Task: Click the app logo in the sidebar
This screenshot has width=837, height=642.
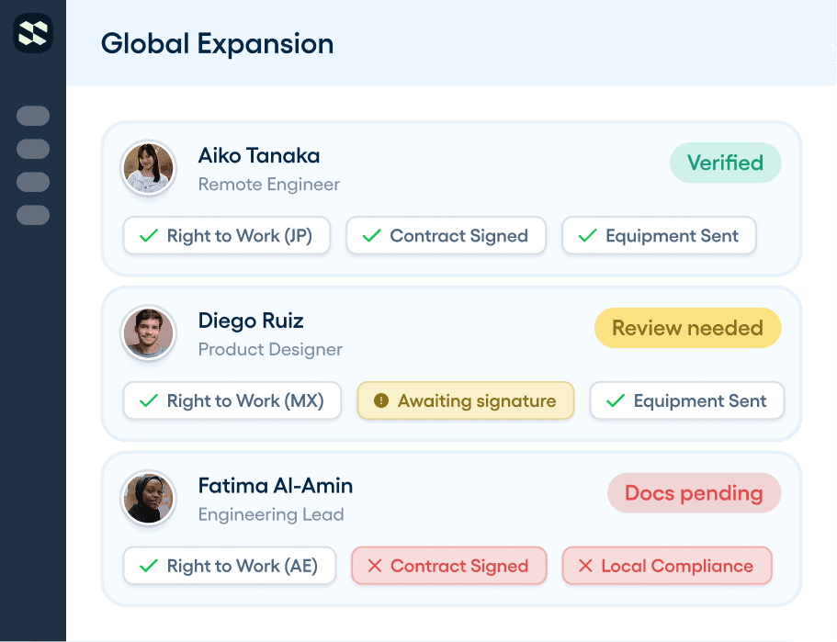Action: (33, 33)
